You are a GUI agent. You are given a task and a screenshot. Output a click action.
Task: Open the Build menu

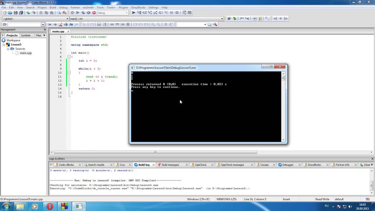point(53,7)
